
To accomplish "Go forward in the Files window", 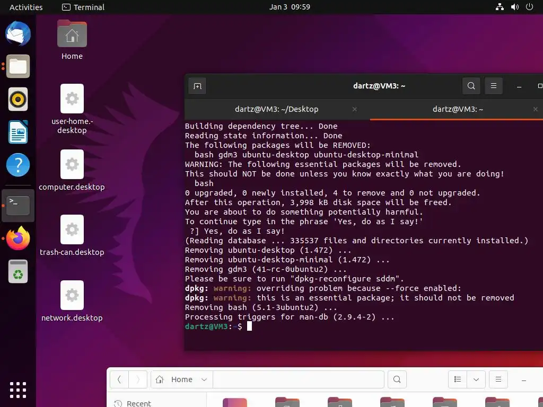I will coord(138,379).
